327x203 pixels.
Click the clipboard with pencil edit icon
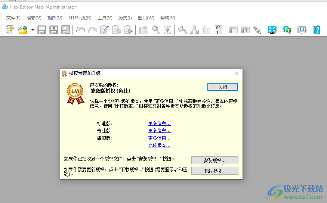click(x=105, y=30)
